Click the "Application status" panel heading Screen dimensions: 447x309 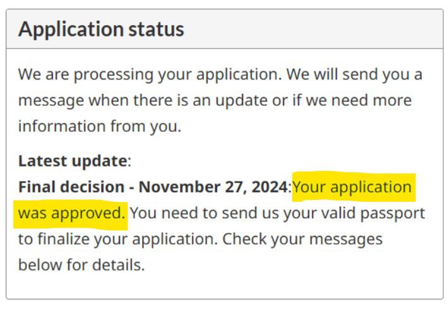coord(101,29)
